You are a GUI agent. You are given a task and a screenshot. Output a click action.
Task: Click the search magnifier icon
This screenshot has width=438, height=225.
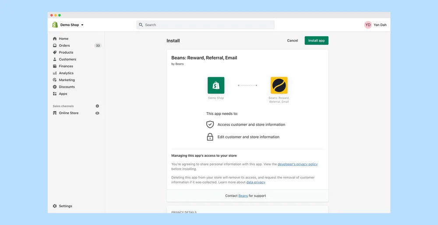(141, 25)
